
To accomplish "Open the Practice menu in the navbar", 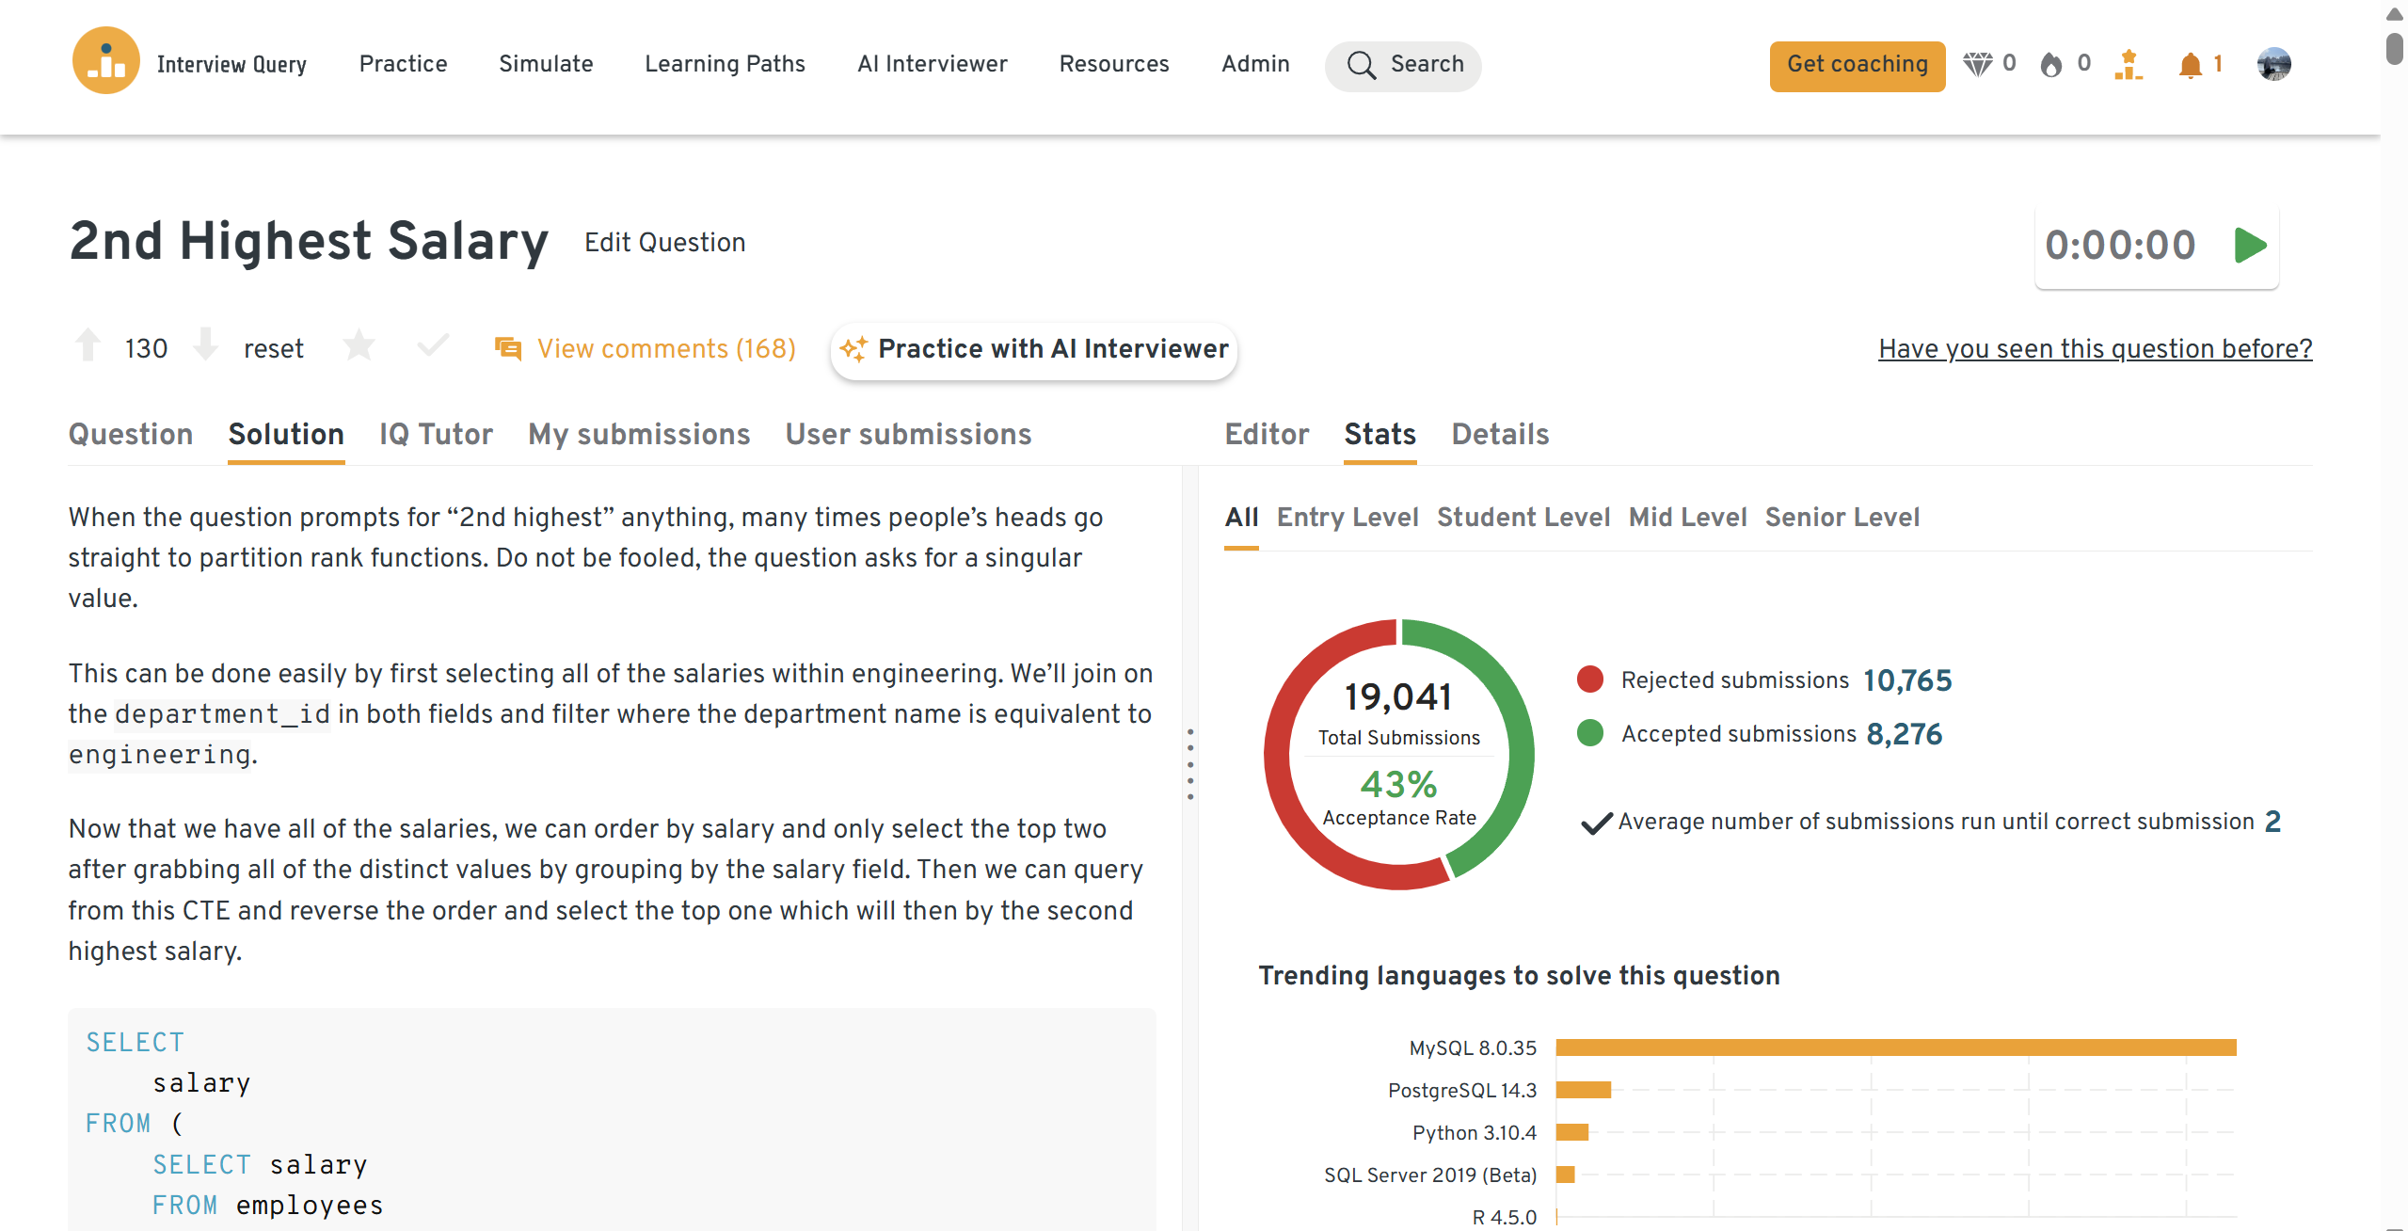I will pos(403,64).
